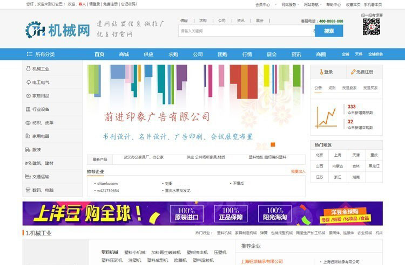
Task: Open the 纺织、皮革 category icon
Action: (28, 123)
